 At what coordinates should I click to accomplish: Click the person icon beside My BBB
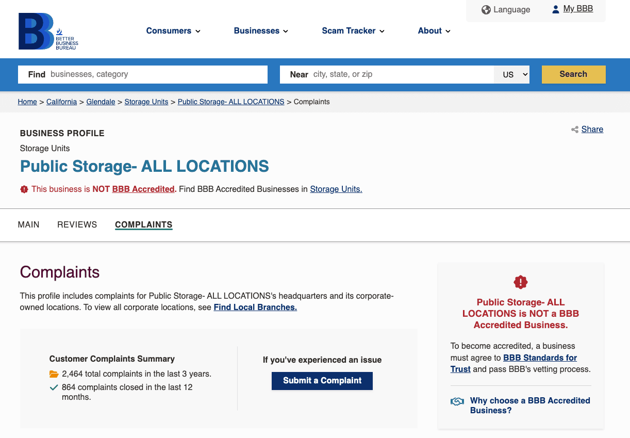point(555,8)
